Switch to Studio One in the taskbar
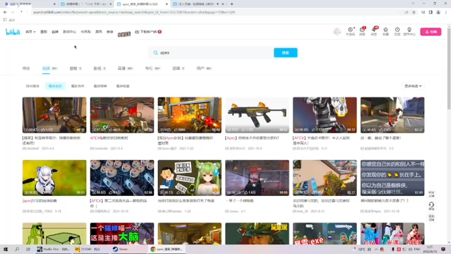This screenshot has height=254, width=451. (54, 249)
